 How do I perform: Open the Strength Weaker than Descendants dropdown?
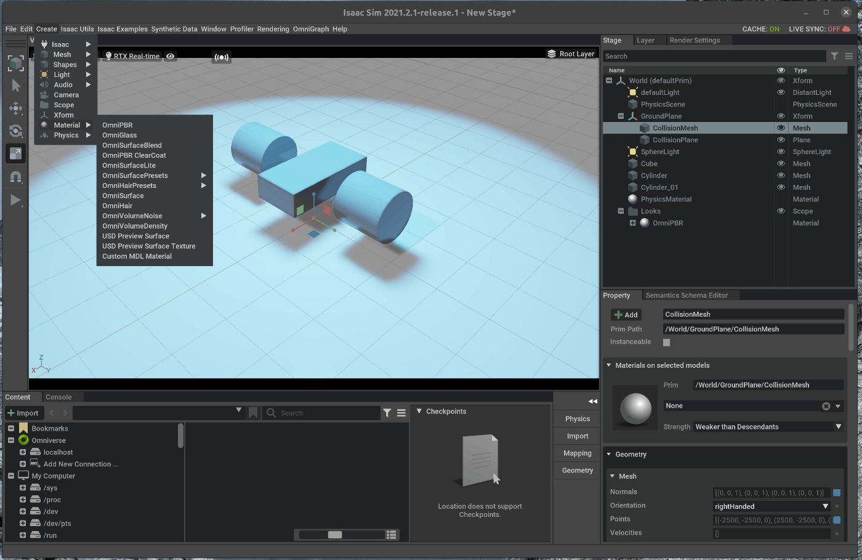[768, 427]
